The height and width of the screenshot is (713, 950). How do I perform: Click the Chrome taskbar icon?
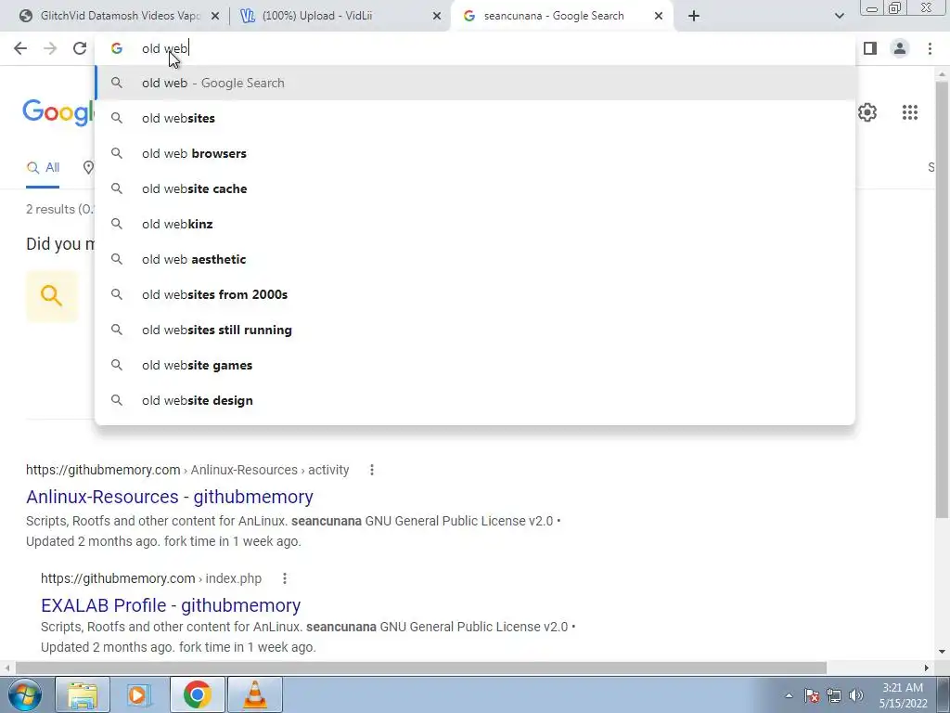197,694
